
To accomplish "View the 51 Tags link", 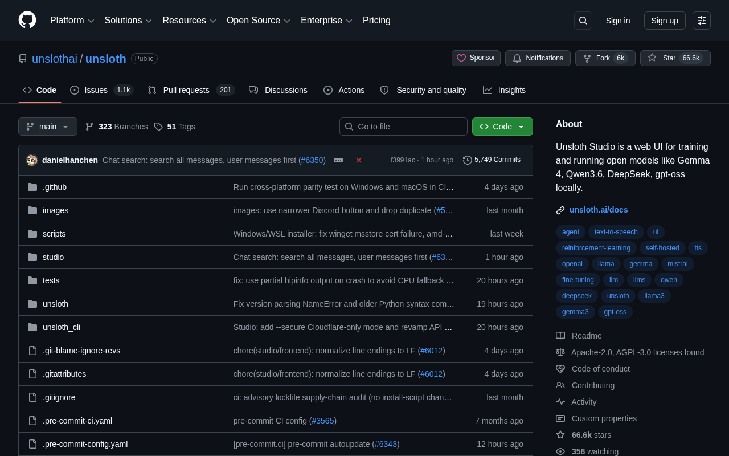I will (x=175, y=127).
